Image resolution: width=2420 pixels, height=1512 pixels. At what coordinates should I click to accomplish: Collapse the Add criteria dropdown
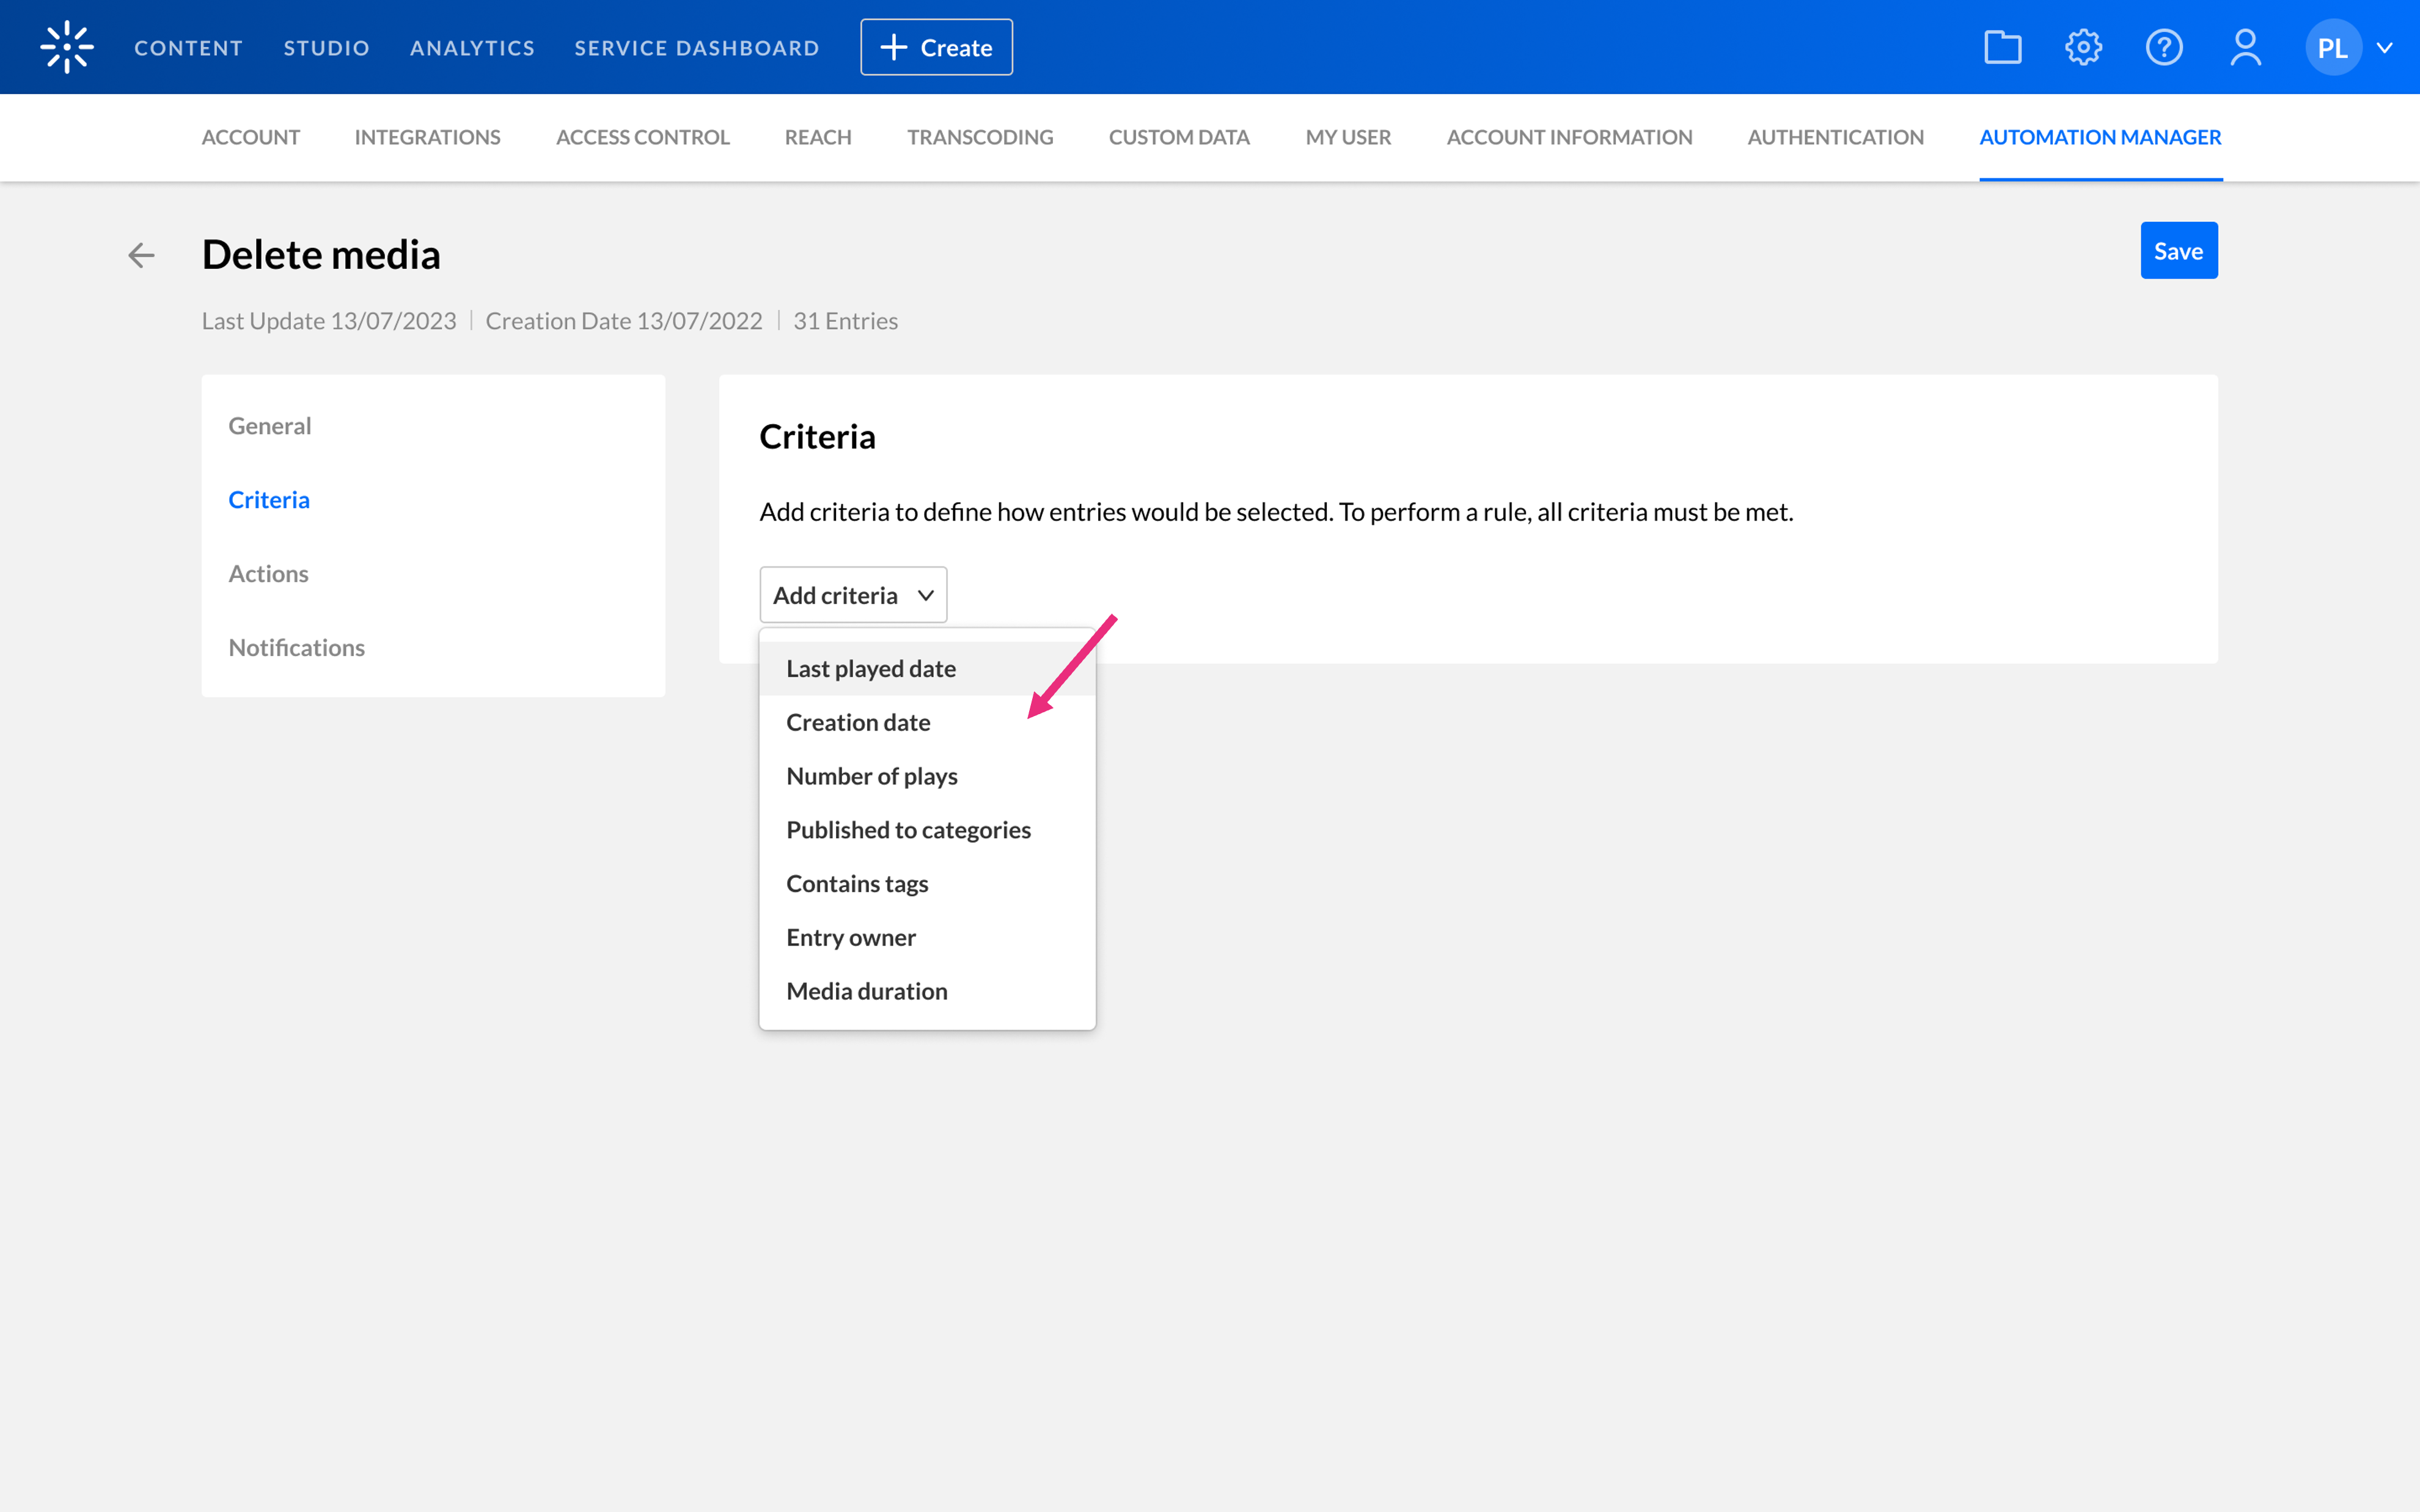coord(853,595)
